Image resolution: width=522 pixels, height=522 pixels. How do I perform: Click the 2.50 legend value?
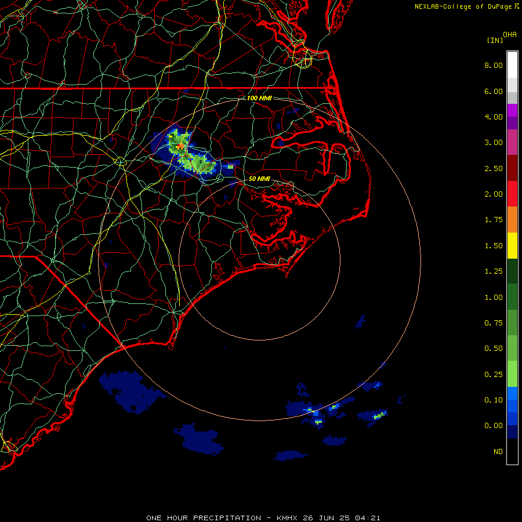pos(494,168)
